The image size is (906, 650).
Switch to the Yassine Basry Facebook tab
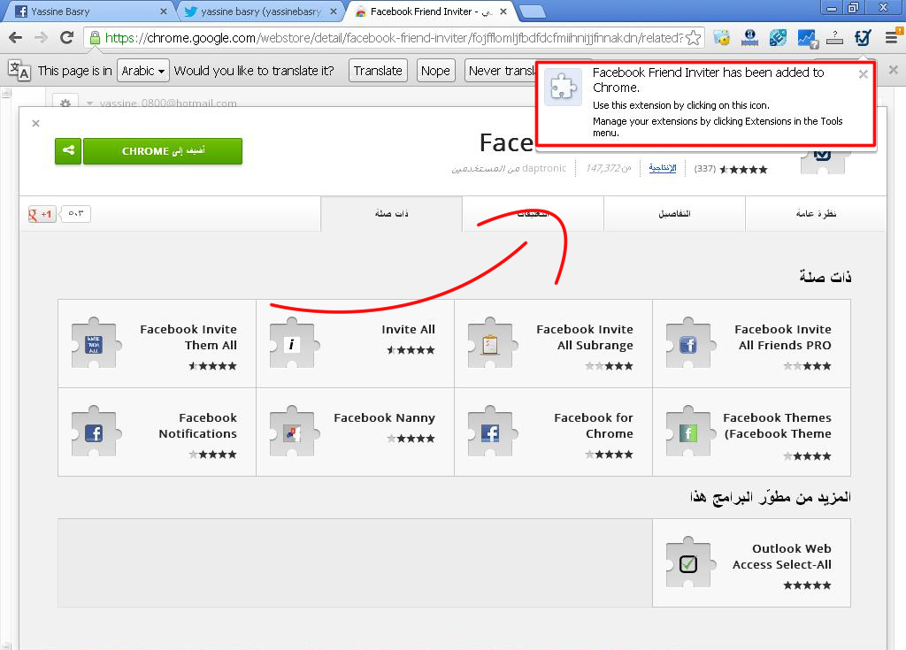(x=87, y=11)
